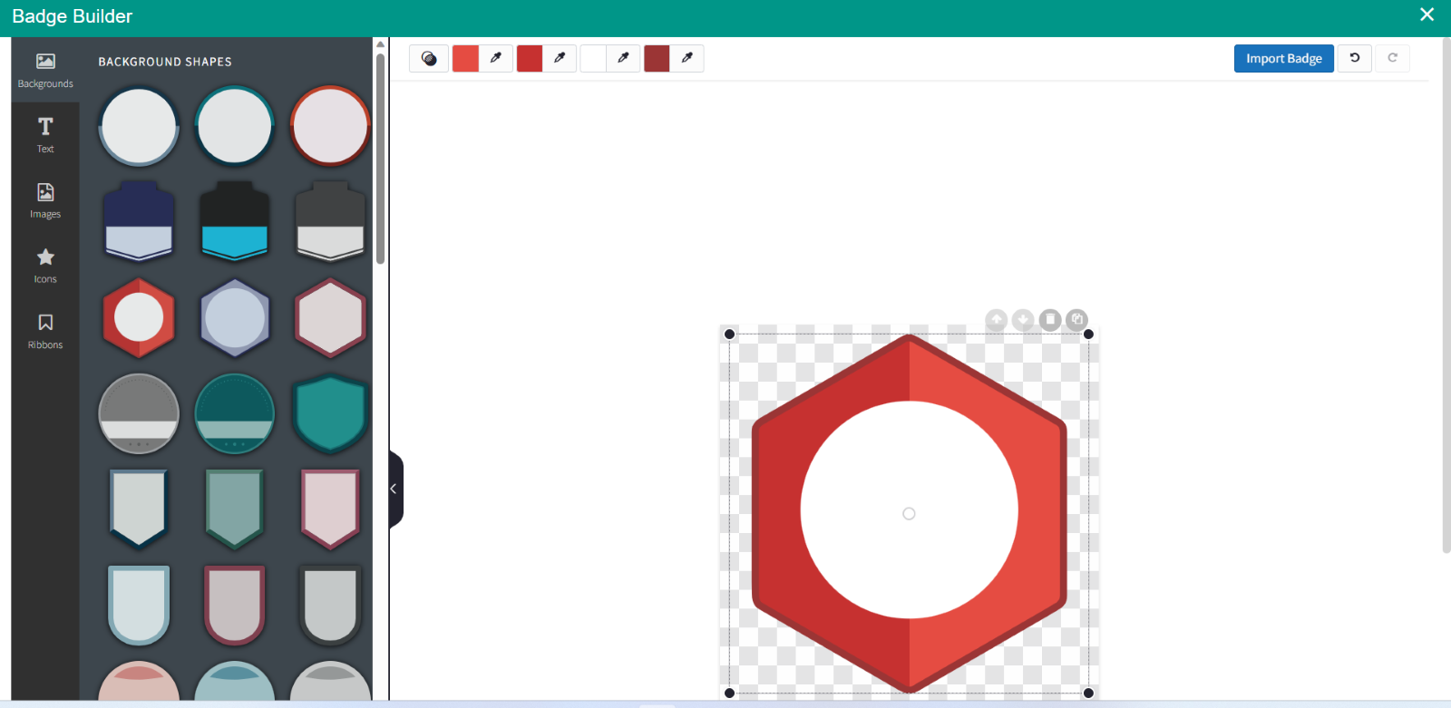Select the gray dome shape at bottom

click(x=330, y=681)
